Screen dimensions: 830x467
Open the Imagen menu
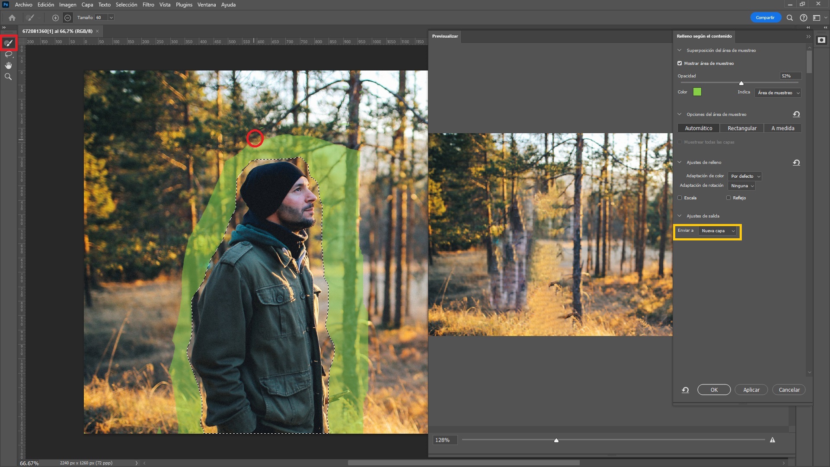pos(67,5)
